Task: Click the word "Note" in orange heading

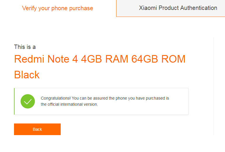Action: 58,59
